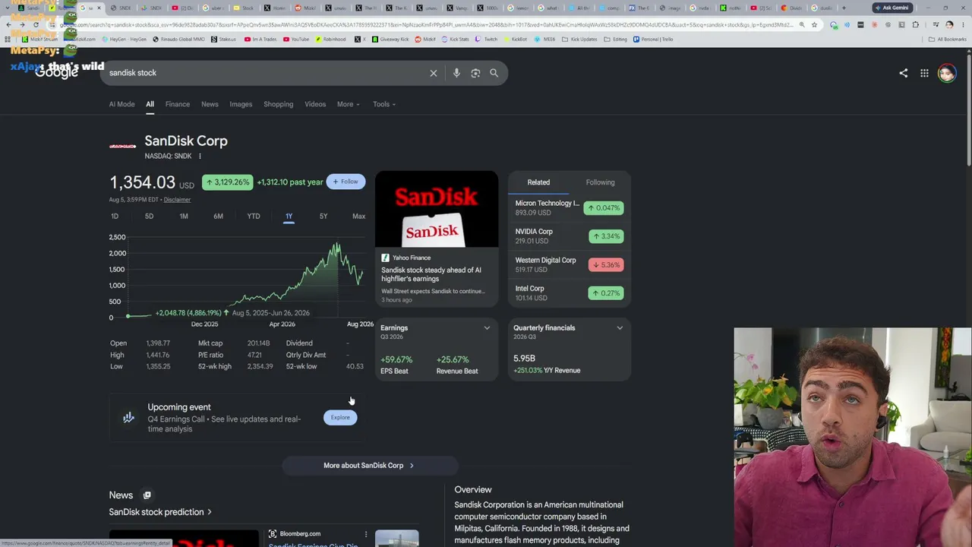
Task: Open a new browser tab
Action: coord(844,8)
